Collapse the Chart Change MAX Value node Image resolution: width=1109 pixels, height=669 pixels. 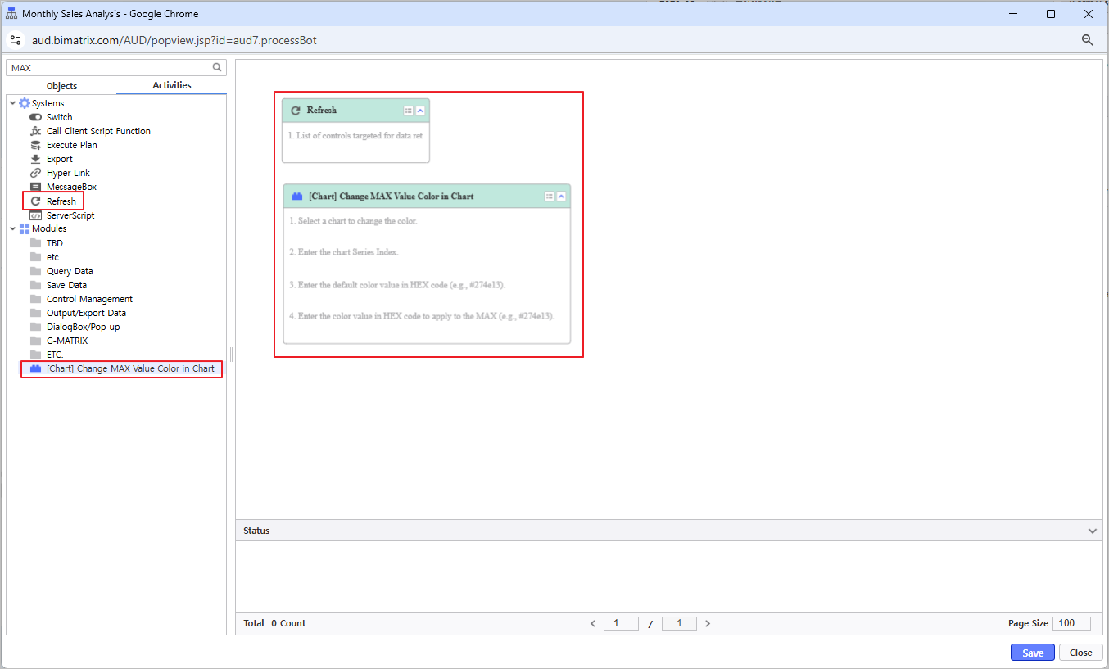point(561,197)
